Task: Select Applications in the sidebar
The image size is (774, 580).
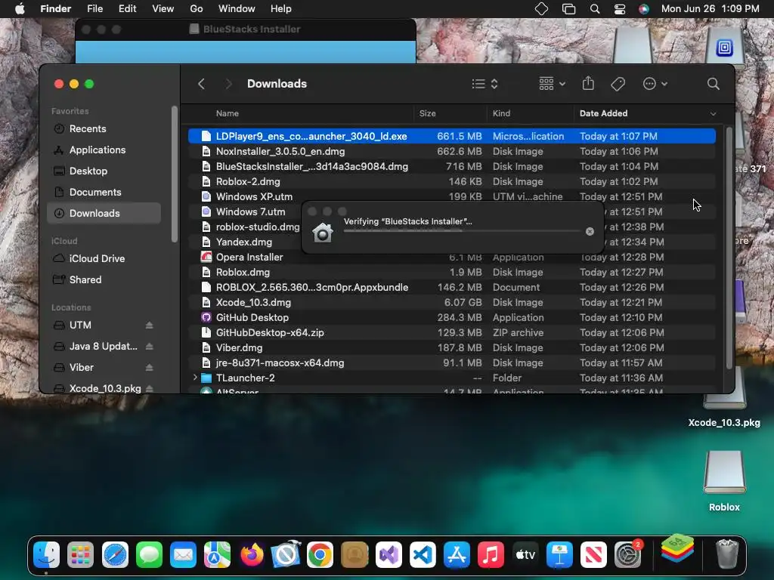Action: pyautogui.click(x=104, y=150)
